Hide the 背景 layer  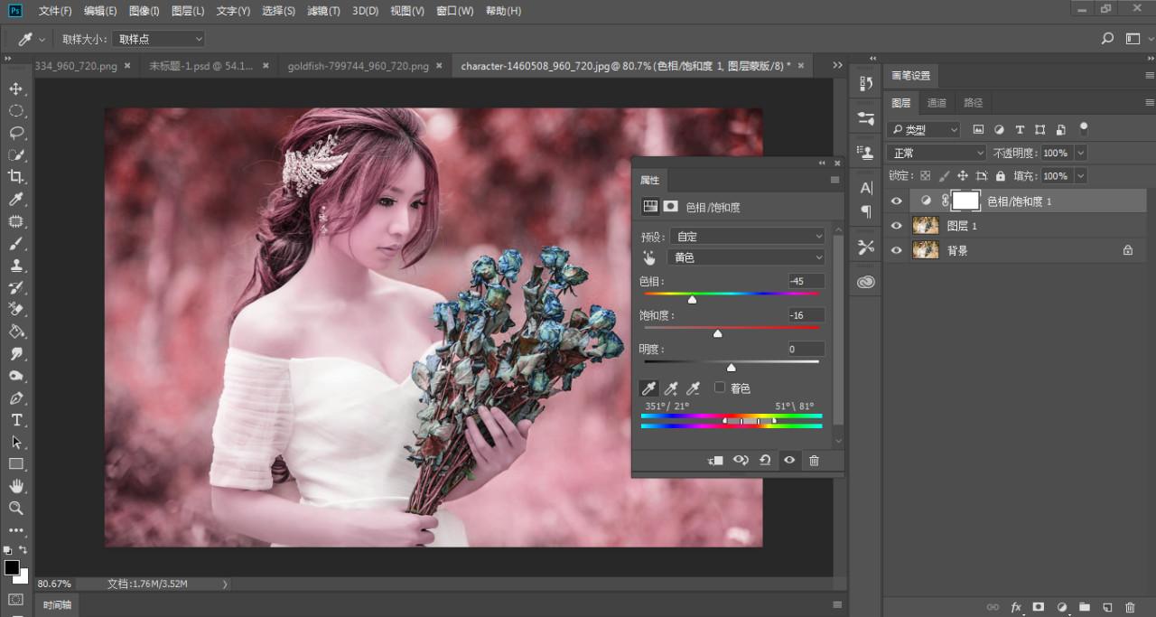[896, 250]
